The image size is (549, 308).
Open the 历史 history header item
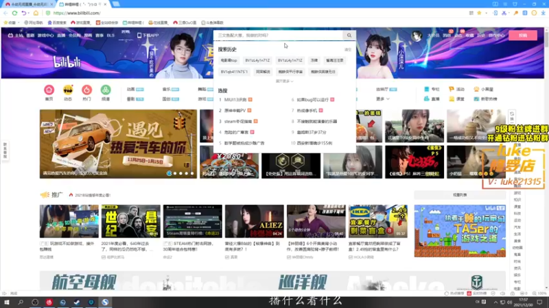(481, 36)
